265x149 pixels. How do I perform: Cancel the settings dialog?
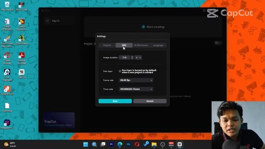click(150, 101)
